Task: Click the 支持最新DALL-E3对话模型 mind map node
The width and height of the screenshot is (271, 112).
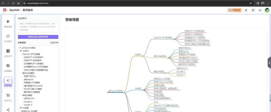Action: point(197,41)
